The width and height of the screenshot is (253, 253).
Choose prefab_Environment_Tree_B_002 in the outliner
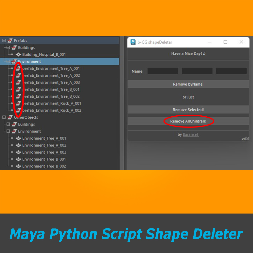tap(51, 96)
